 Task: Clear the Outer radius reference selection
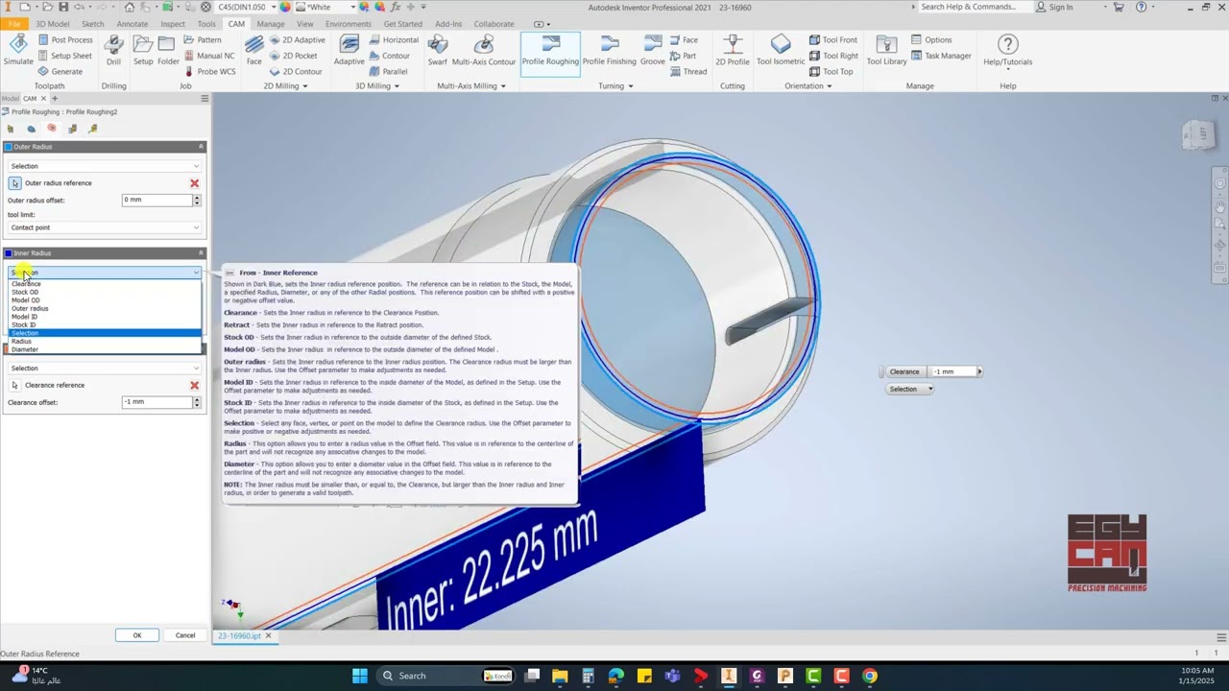[x=194, y=183]
